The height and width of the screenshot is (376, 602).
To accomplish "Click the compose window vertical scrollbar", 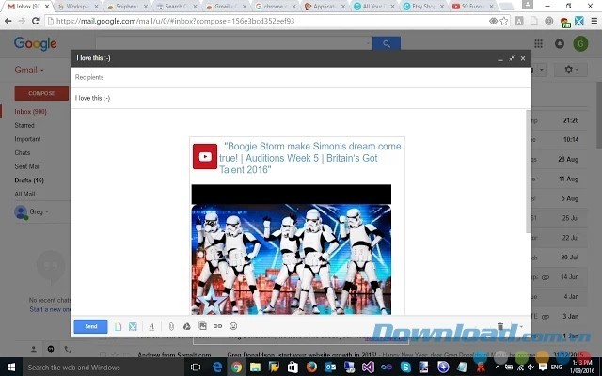I will pos(527,169).
